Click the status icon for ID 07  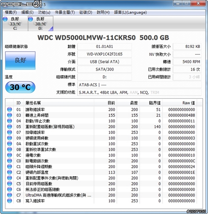point(10,132)
